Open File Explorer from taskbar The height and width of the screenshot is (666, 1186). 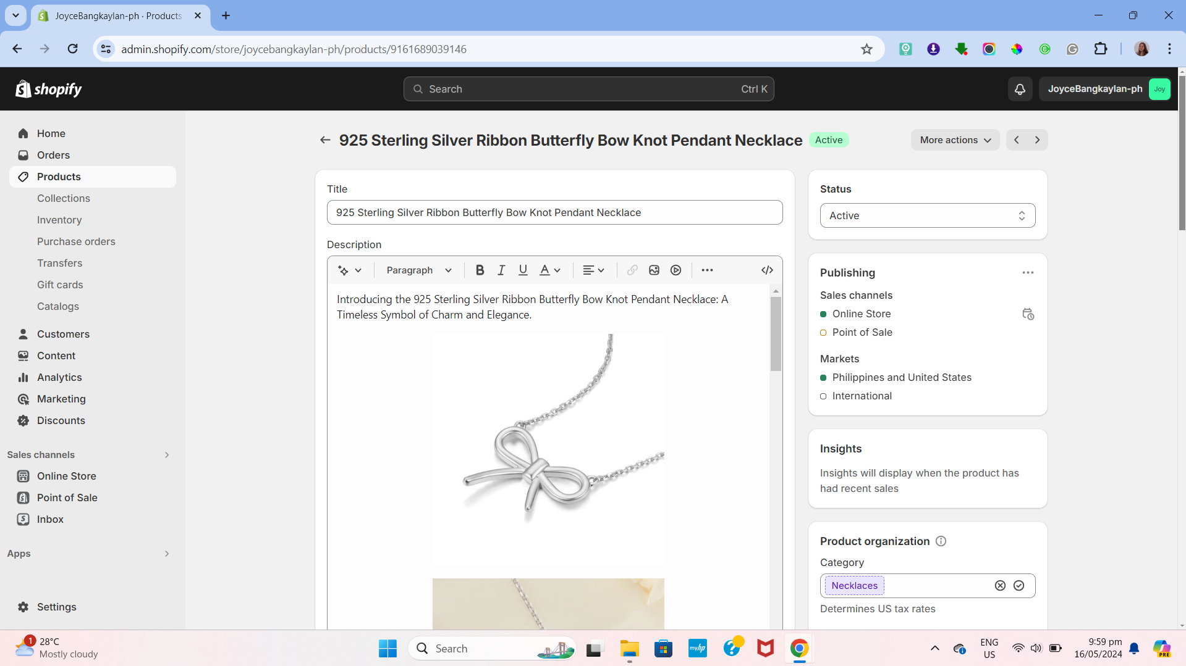click(x=629, y=649)
